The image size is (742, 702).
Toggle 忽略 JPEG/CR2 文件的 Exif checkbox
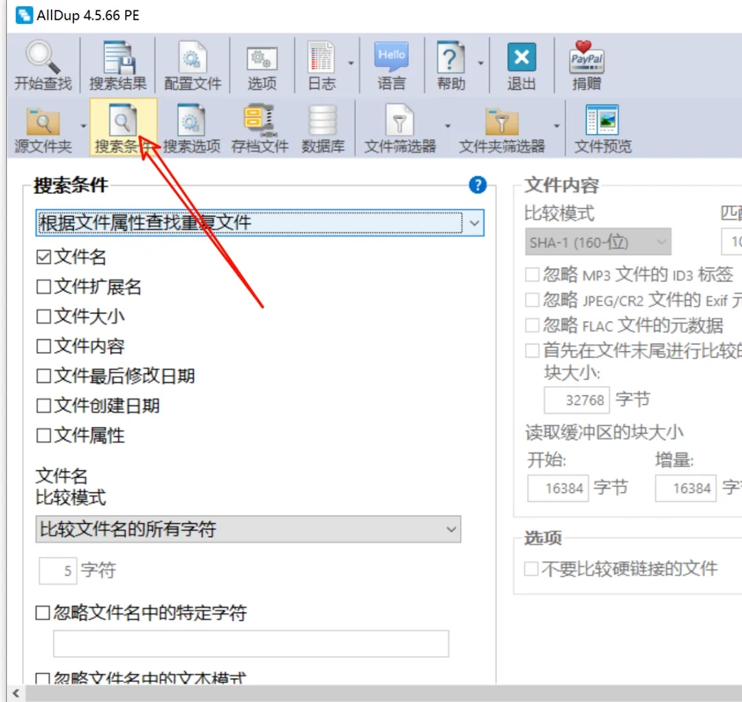[532, 299]
